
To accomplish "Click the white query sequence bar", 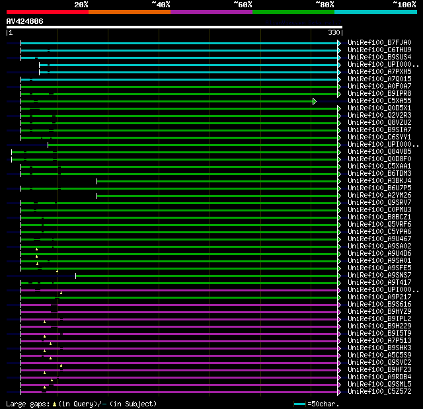I will pyautogui.click(x=174, y=27).
